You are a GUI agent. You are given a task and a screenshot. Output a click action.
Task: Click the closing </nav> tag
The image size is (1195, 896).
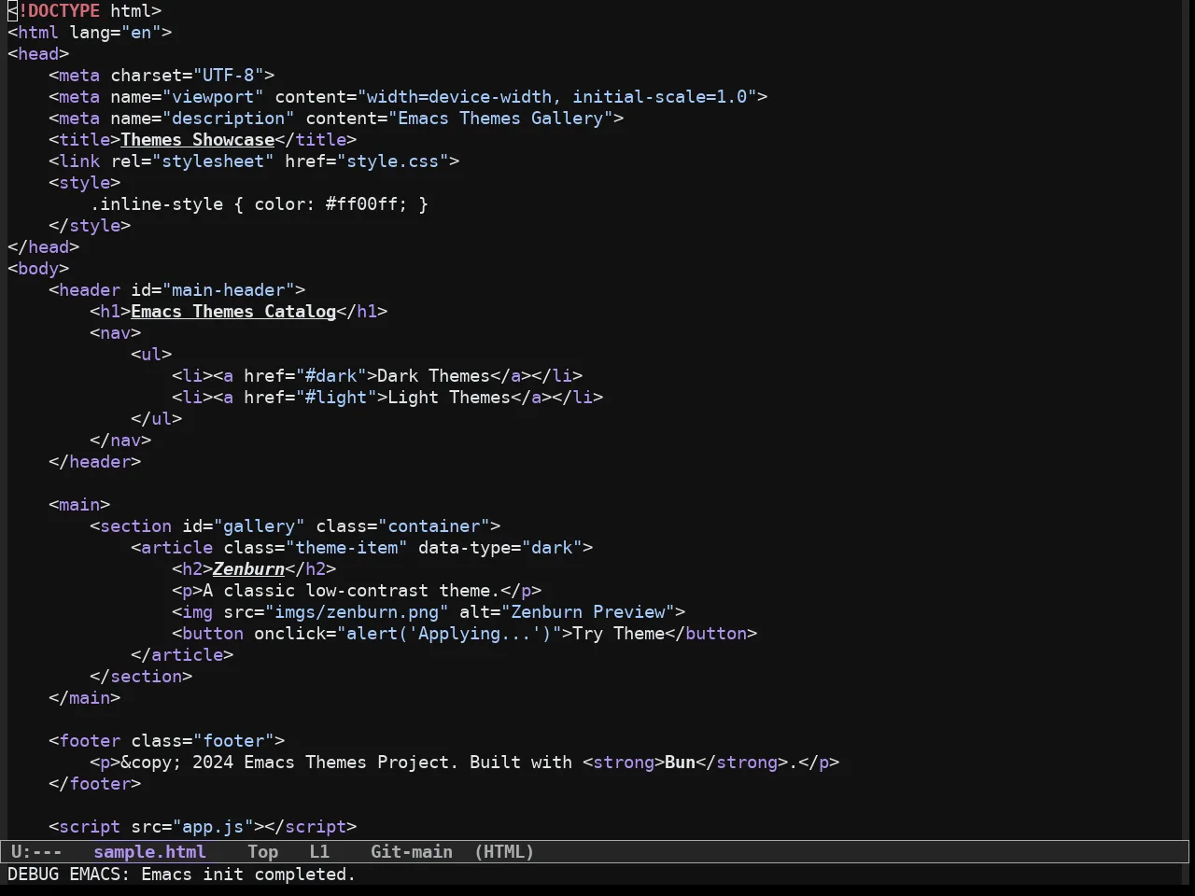120,441
